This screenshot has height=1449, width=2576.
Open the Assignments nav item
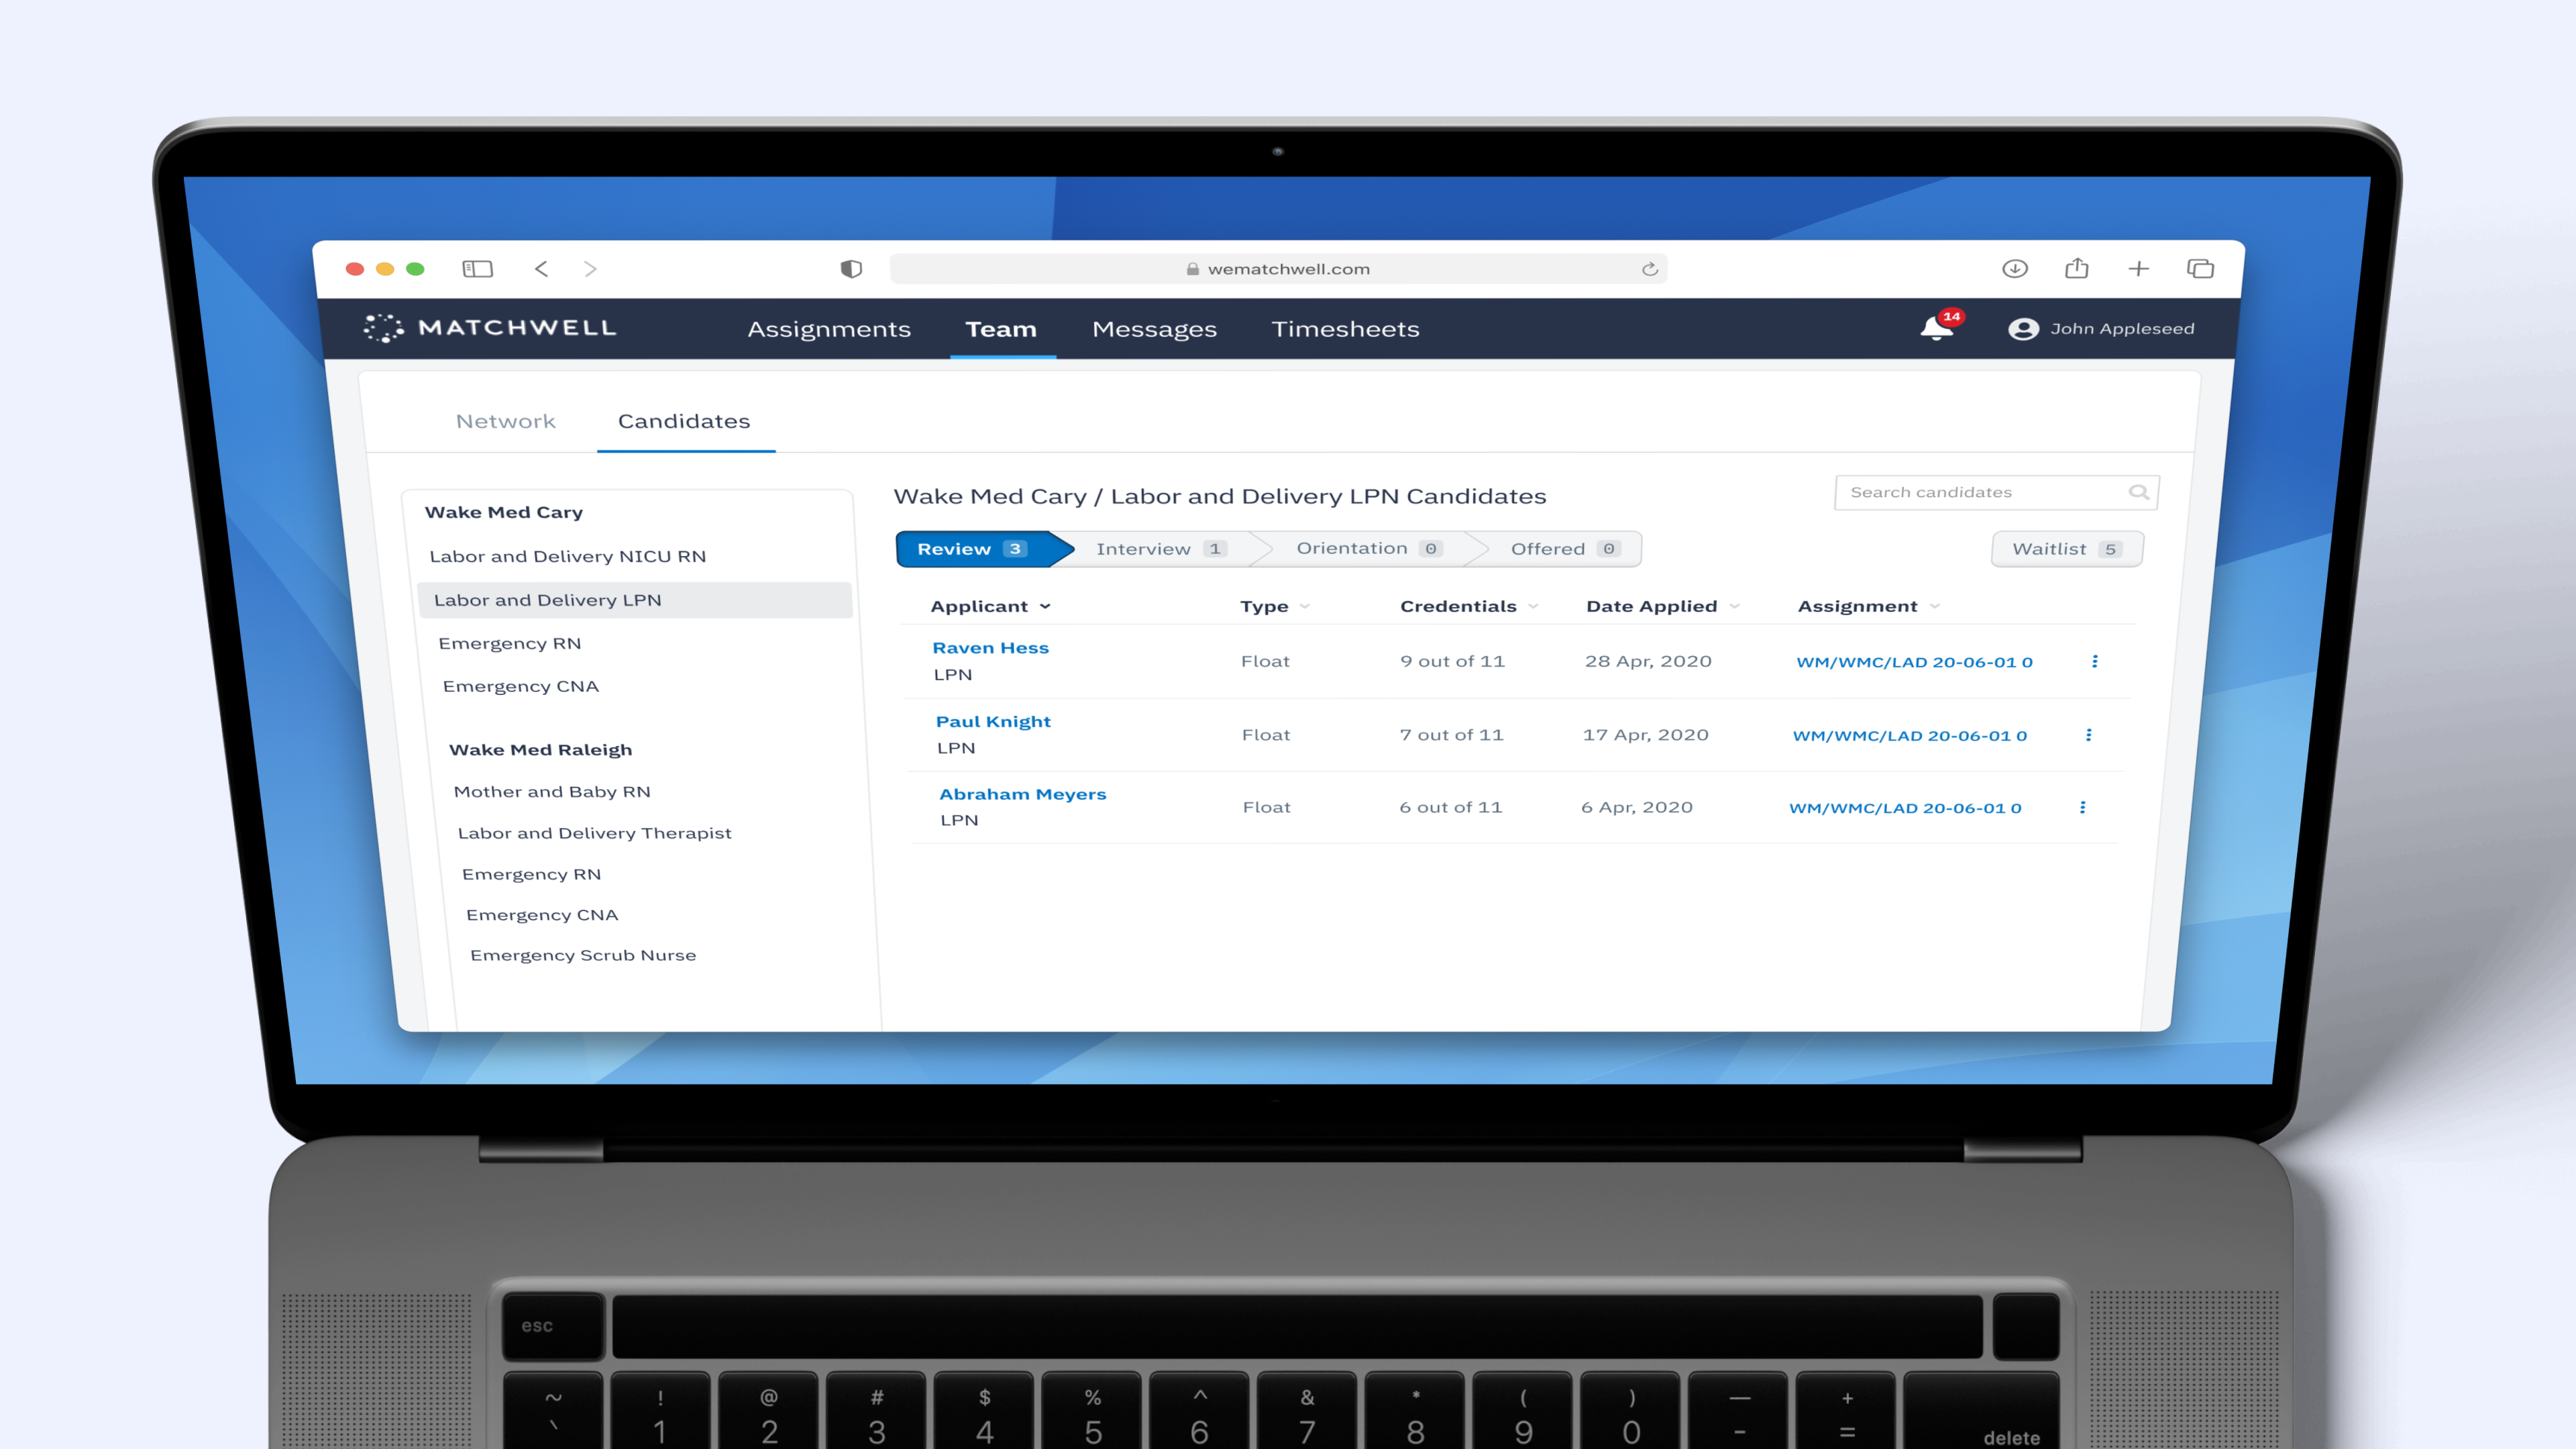point(829,329)
